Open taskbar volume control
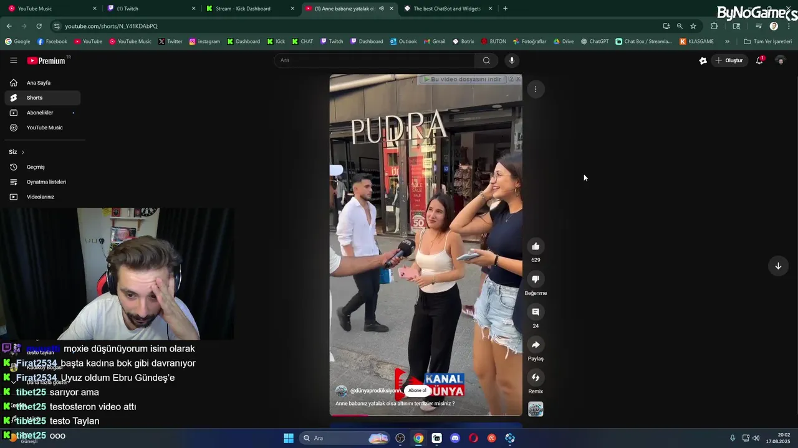Screen dimensions: 798x448 [756, 438]
